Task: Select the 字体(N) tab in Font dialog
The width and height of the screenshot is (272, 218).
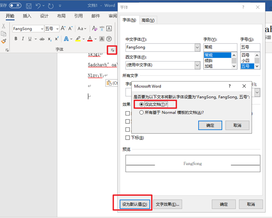Action: coord(129,20)
